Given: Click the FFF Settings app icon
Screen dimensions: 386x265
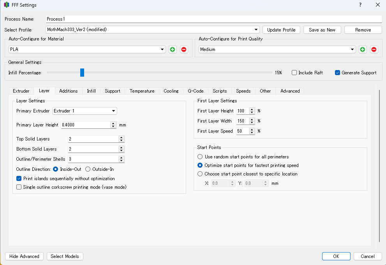Looking at the screenshot, I should 7,5.
